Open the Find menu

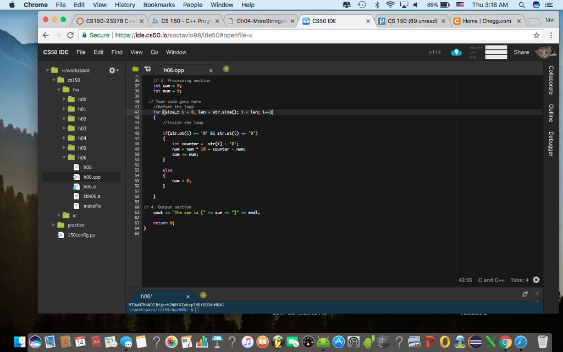click(x=117, y=52)
